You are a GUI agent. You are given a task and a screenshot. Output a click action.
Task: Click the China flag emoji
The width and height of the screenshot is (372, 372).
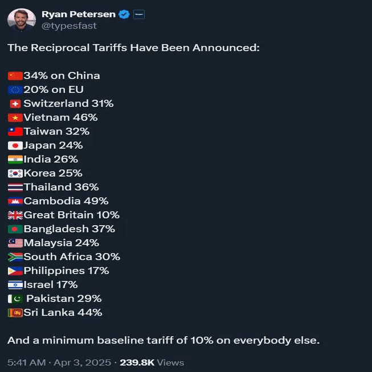15,76
